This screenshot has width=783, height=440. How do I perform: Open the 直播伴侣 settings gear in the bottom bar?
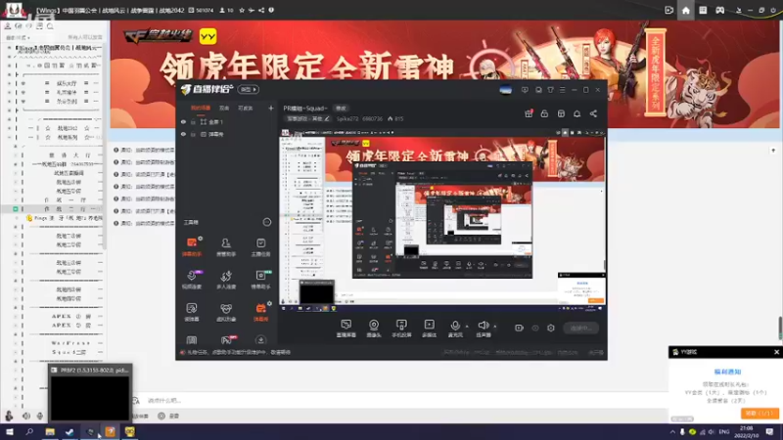(x=551, y=328)
